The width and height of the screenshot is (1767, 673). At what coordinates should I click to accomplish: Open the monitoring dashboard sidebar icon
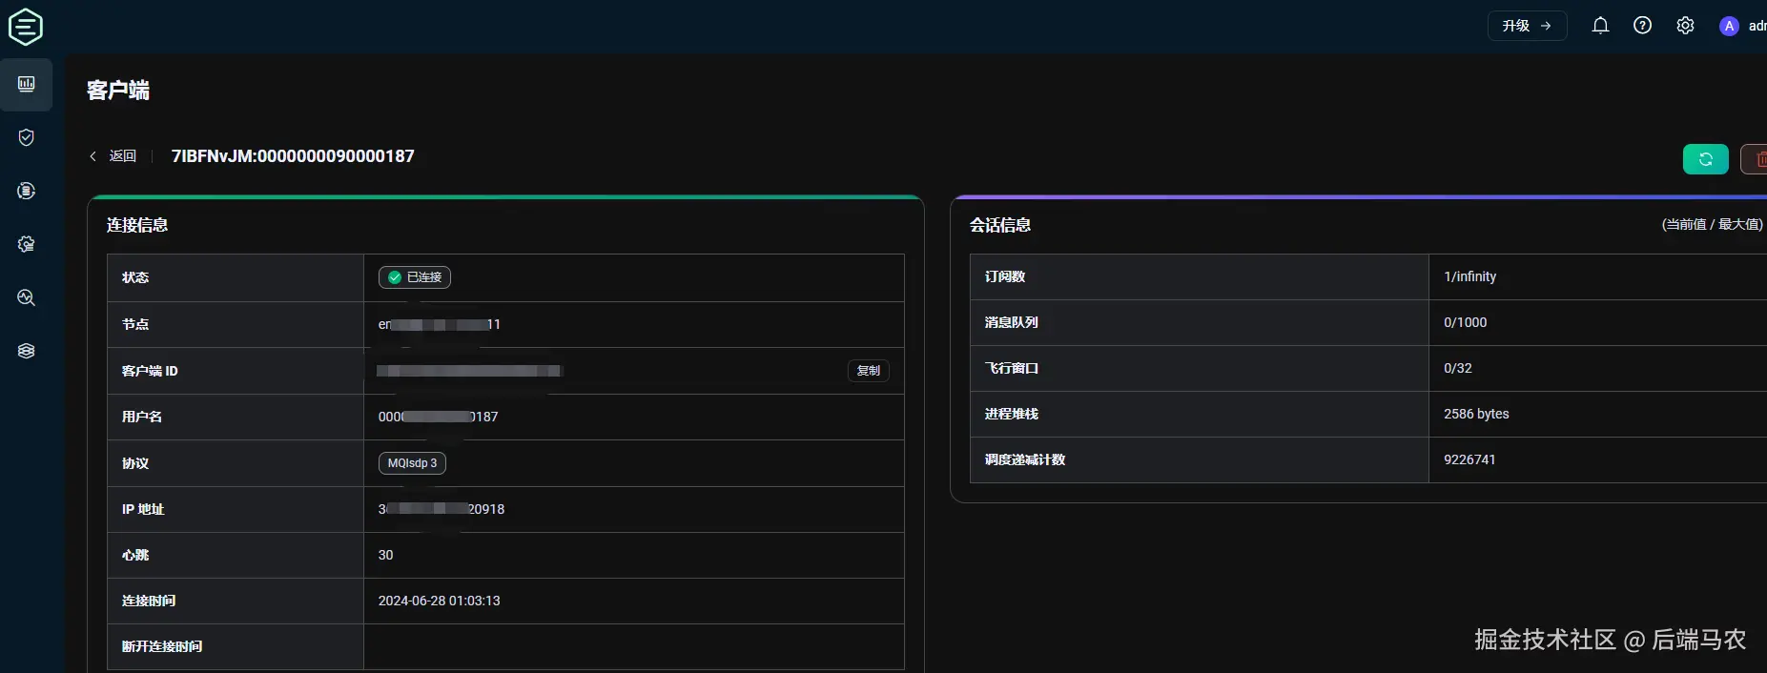click(27, 84)
